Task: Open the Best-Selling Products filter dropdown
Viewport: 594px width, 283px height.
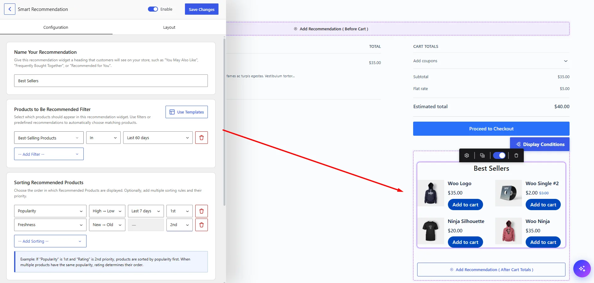Action: pyautogui.click(x=49, y=138)
